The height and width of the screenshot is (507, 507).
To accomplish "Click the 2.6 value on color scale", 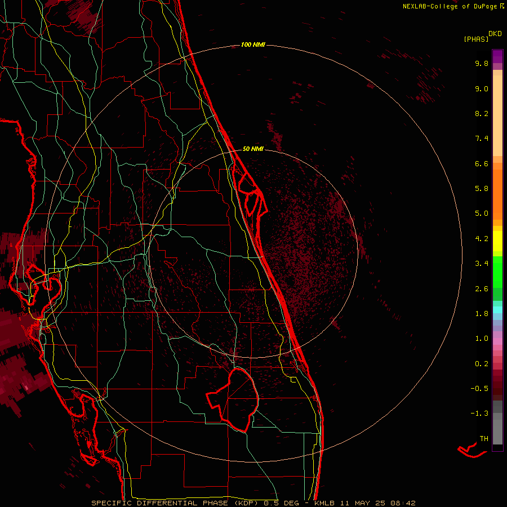I will pyautogui.click(x=482, y=289).
